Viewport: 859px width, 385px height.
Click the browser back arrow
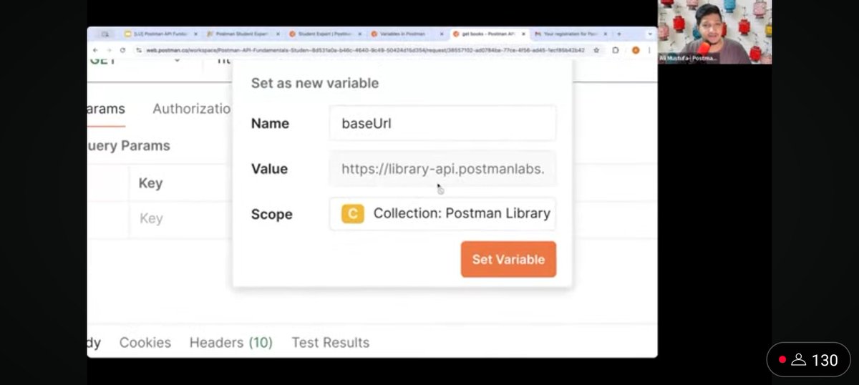(95, 50)
